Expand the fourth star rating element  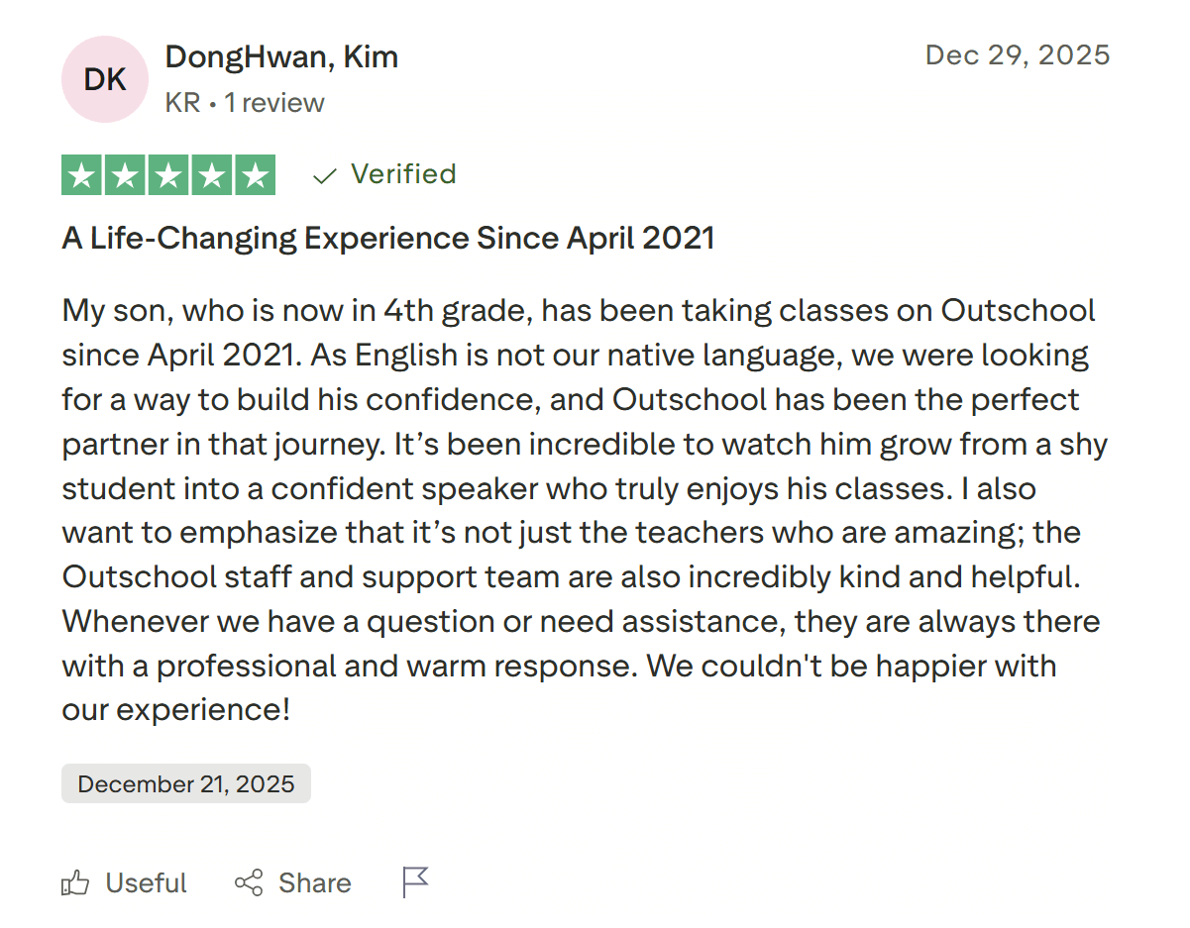(x=211, y=174)
